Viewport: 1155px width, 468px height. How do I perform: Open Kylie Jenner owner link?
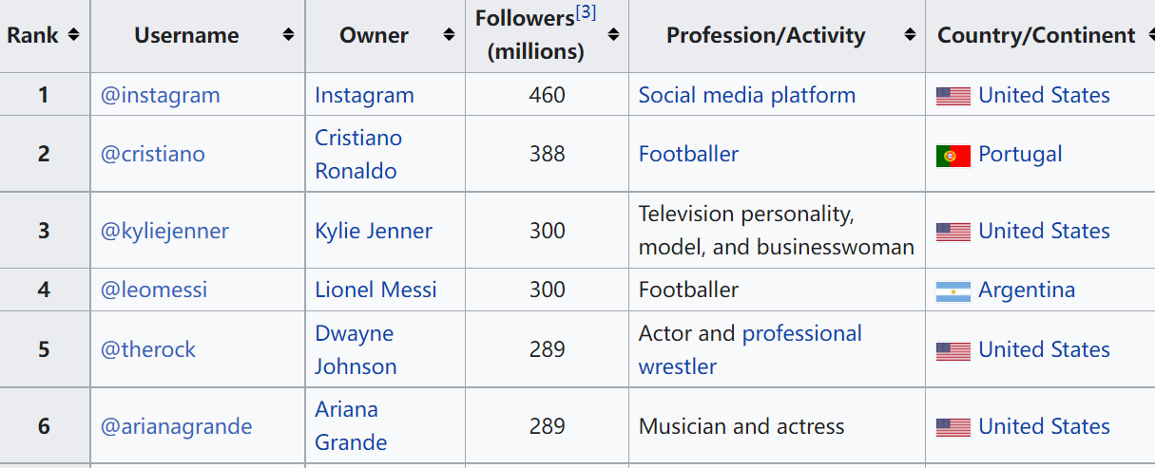(x=374, y=231)
